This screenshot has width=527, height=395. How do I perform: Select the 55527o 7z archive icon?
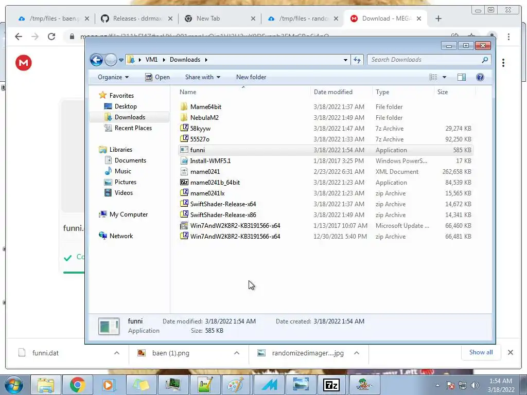tap(184, 139)
